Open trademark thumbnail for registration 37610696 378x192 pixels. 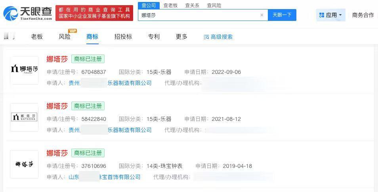[x=24, y=164]
